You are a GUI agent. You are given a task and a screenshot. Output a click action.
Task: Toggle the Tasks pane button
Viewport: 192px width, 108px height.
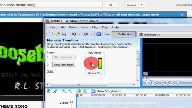tap(103, 34)
